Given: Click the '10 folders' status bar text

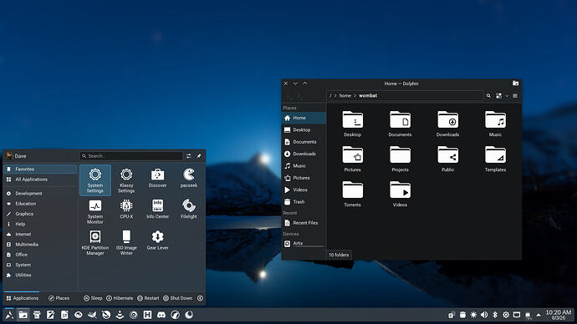Looking at the screenshot, I should pos(339,255).
